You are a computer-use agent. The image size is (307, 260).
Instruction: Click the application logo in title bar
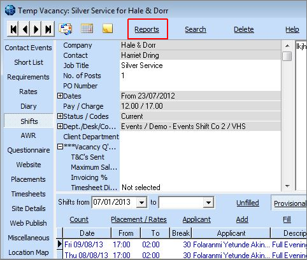[10, 10]
